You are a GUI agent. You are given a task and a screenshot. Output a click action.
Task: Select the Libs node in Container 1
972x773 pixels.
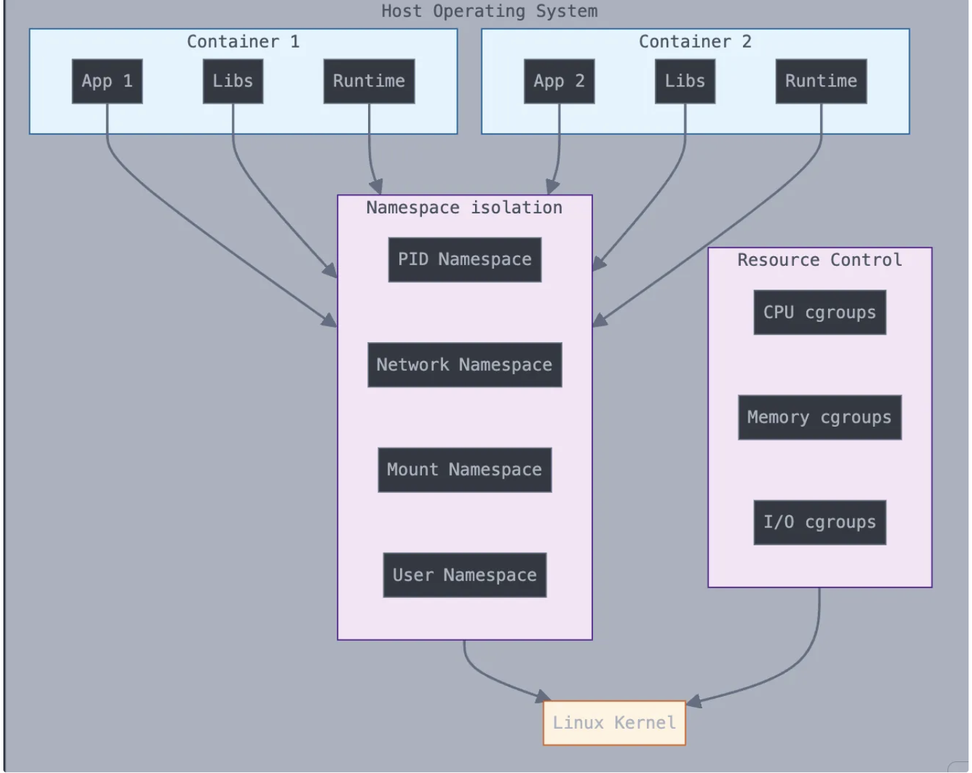coord(233,81)
